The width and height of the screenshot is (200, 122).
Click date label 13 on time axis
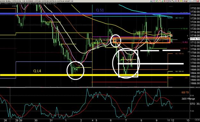pos(188,120)
